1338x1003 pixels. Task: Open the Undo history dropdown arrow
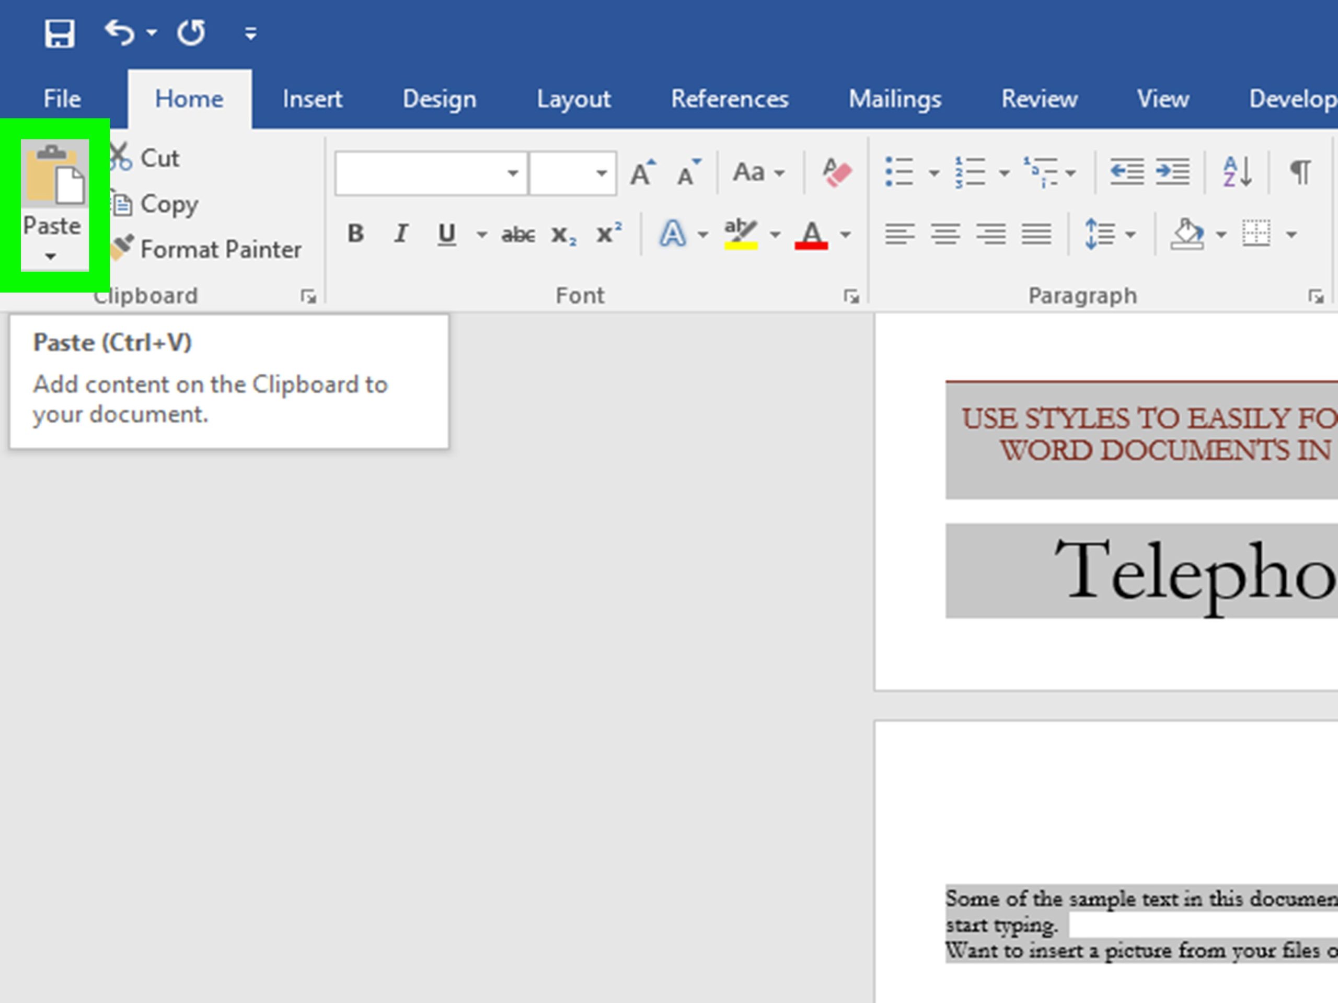(x=152, y=32)
